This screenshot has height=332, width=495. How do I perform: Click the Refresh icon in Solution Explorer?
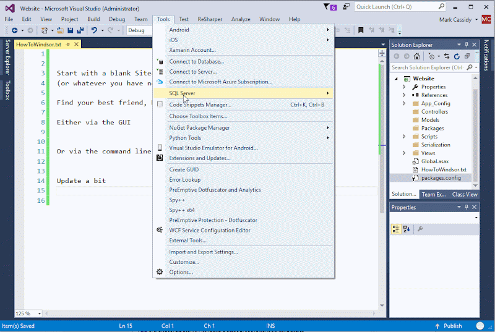[457, 56]
